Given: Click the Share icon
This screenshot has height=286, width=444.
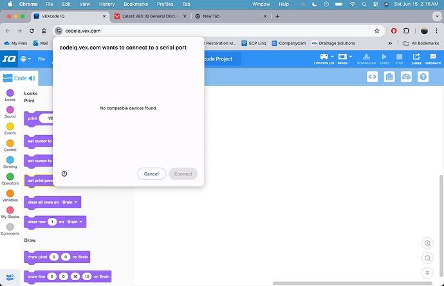Looking at the screenshot, I should tap(416, 58).
